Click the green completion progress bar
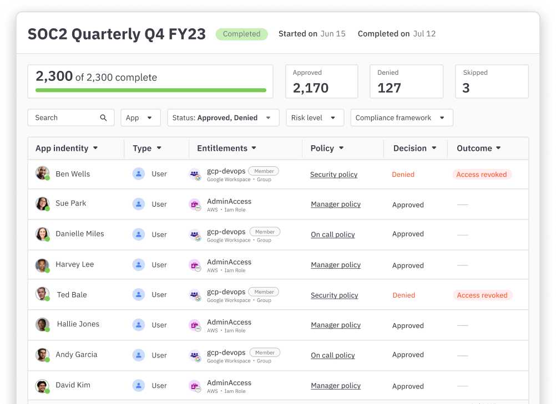556x404 pixels. point(150,90)
